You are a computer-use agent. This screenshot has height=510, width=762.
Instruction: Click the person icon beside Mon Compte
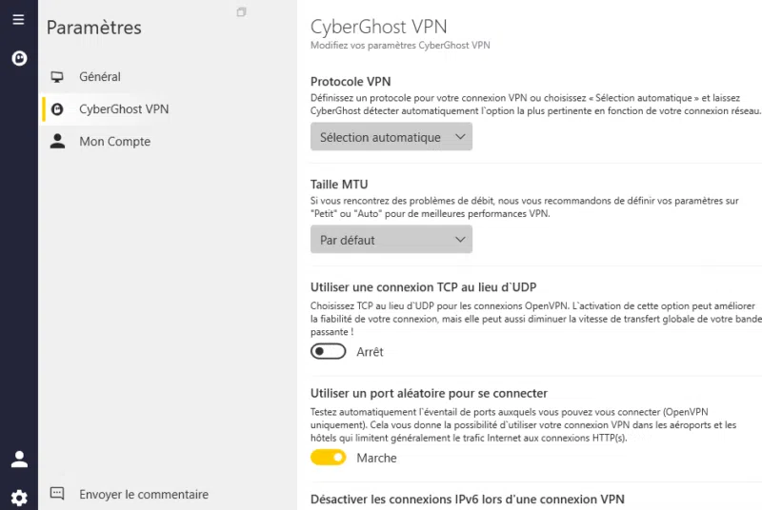(x=58, y=142)
